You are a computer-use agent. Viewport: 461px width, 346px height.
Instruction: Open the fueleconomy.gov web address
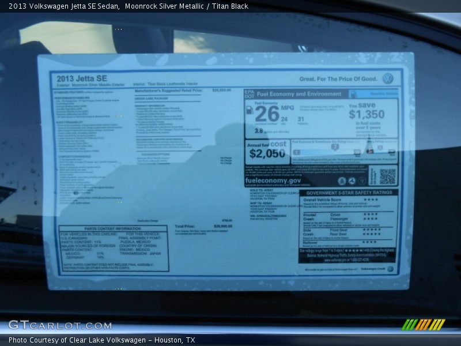(x=273, y=180)
